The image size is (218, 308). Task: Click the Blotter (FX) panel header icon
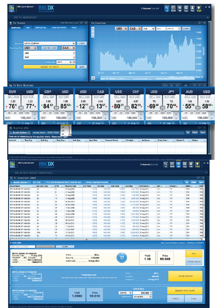click(11, 128)
